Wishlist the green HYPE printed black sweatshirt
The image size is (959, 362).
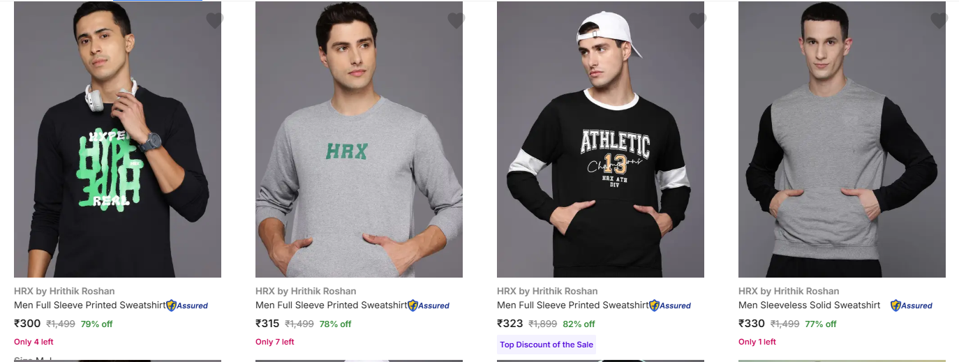(x=214, y=21)
